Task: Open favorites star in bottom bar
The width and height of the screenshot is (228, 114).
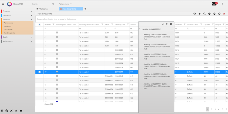Action: pos(21,111)
